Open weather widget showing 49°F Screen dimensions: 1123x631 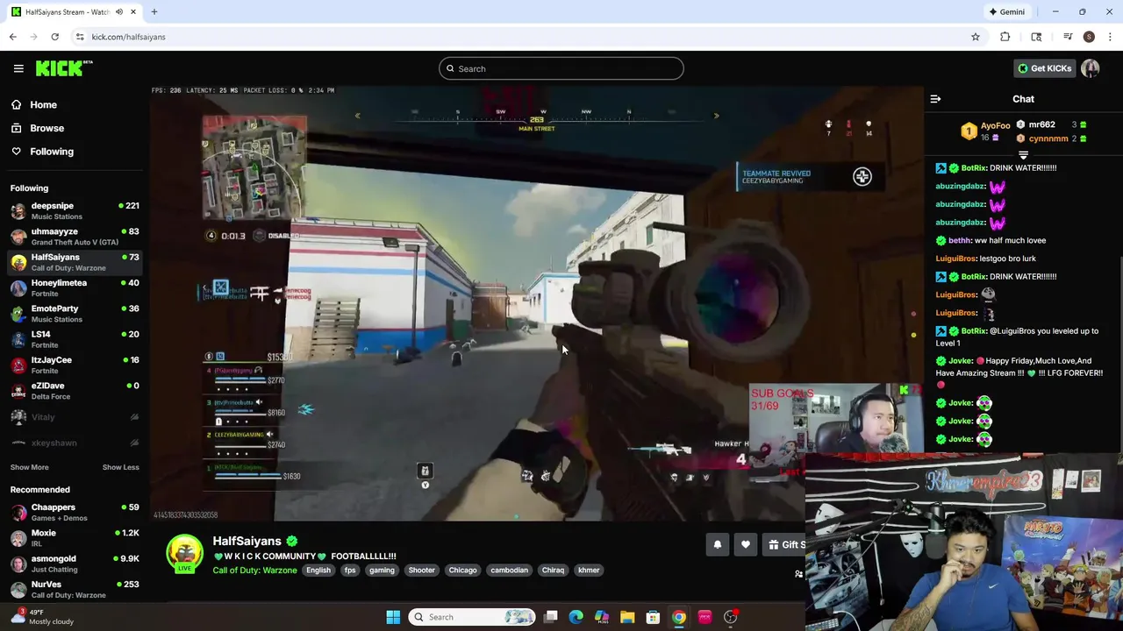coord(42,617)
